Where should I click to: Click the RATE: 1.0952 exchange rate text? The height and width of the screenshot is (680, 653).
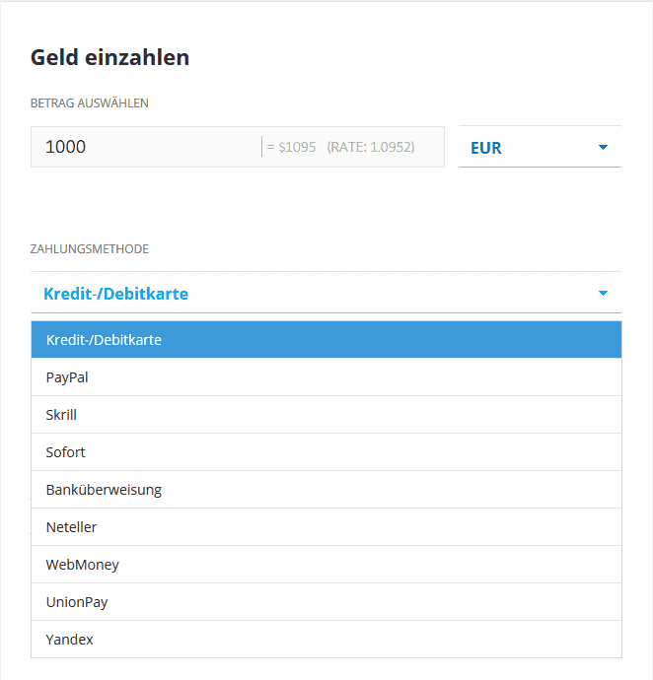point(371,147)
